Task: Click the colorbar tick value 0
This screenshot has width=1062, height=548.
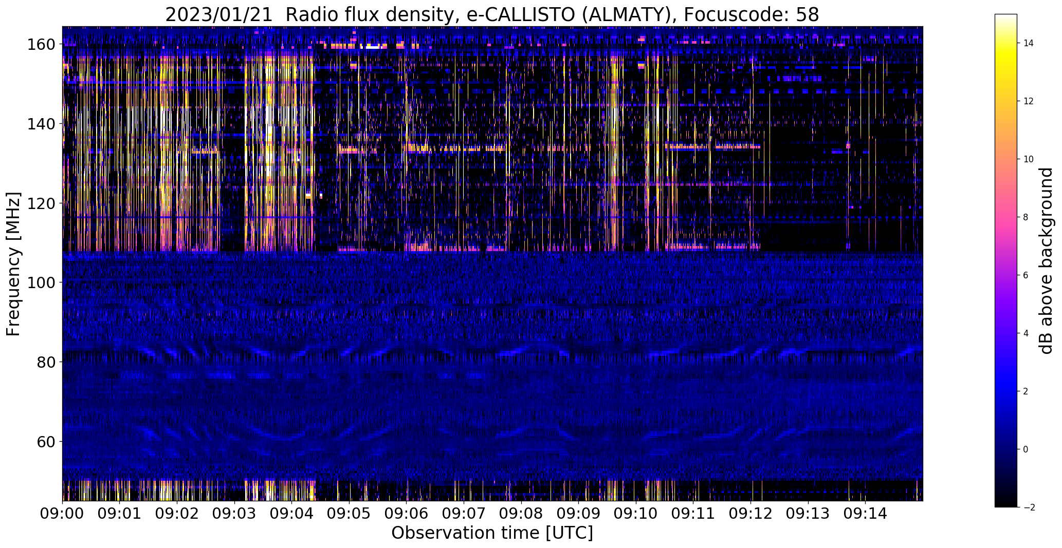Action: pos(1026,449)
